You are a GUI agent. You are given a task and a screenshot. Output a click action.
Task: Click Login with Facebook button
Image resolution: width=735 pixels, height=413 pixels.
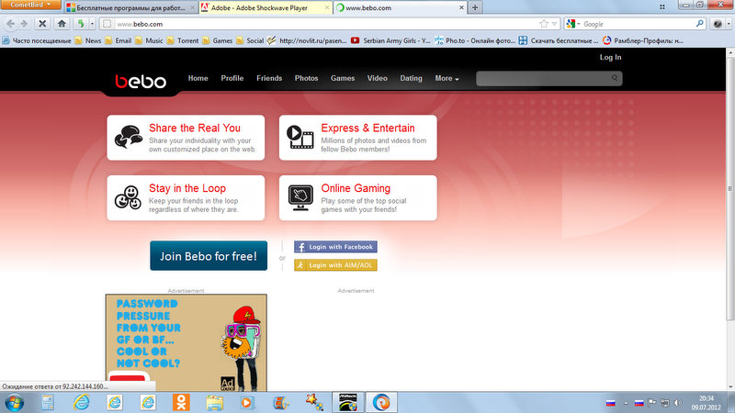click(x=335, y=247)
